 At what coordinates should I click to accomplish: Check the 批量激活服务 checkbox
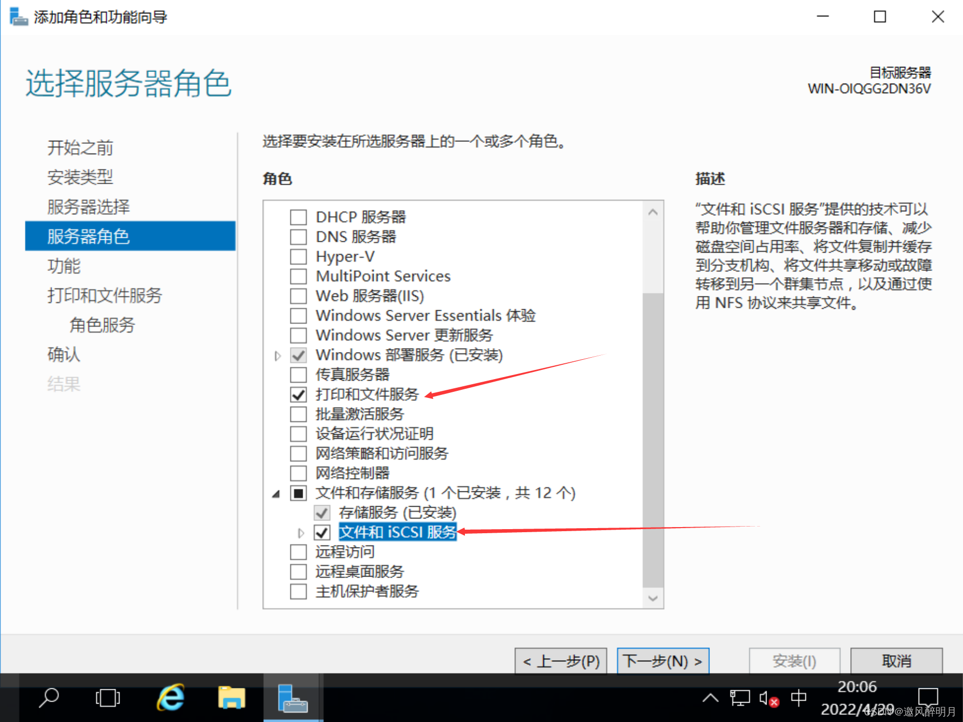(x=299, y=414)
